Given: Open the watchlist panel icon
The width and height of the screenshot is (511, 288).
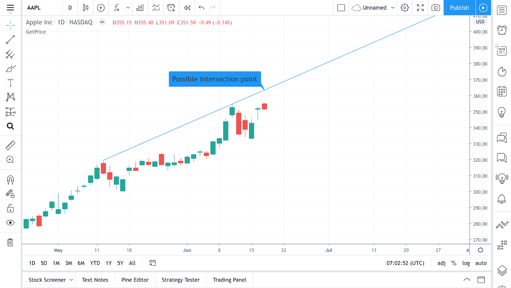Looking at the screenshot, I should coord(502,10).
